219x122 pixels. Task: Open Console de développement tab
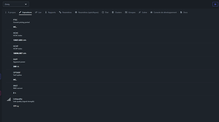pyautogui.click(x=163, y=12)
